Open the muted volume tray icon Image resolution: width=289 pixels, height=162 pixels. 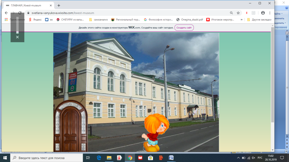pyautogui.click(x=254, y=158)
